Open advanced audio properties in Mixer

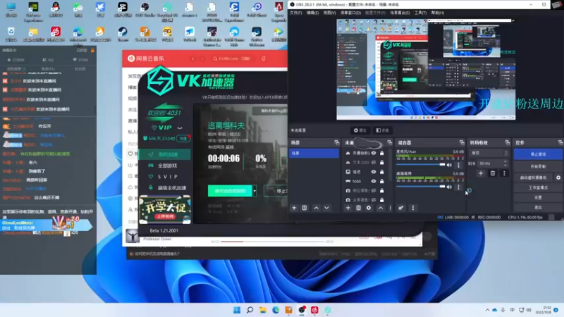pyautogui.click(x=400, y=208)
